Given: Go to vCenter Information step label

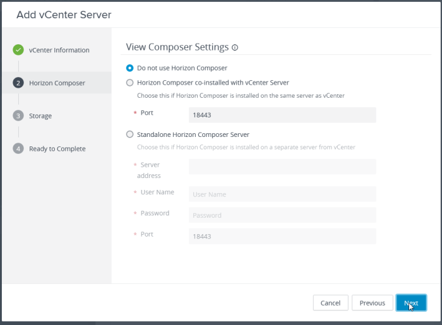Looking at the screenshot, I should tap(59, 50).
